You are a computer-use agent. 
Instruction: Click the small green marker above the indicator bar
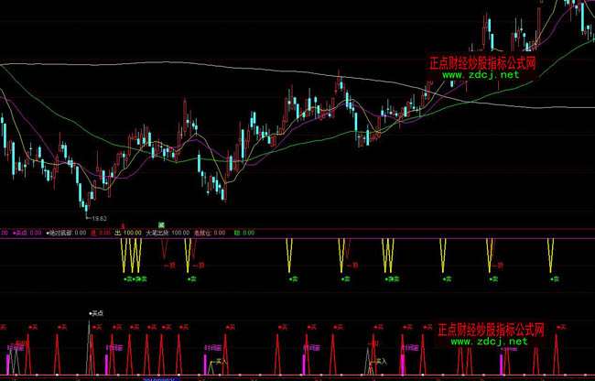160,225
